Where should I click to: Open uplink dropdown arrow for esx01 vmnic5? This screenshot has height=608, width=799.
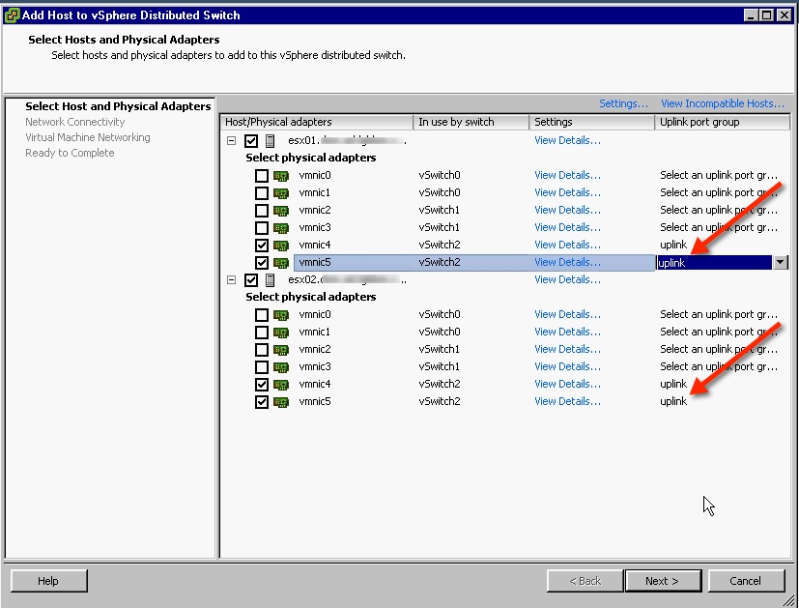point(780,263)
